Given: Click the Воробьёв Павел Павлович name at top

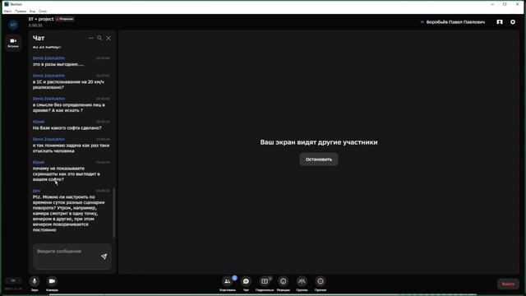Looking at the screenshot, I should coord(455,22).
